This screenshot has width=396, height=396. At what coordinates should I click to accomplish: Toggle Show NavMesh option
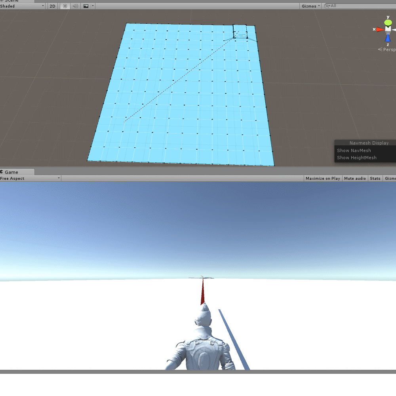[x=354, y=150]
